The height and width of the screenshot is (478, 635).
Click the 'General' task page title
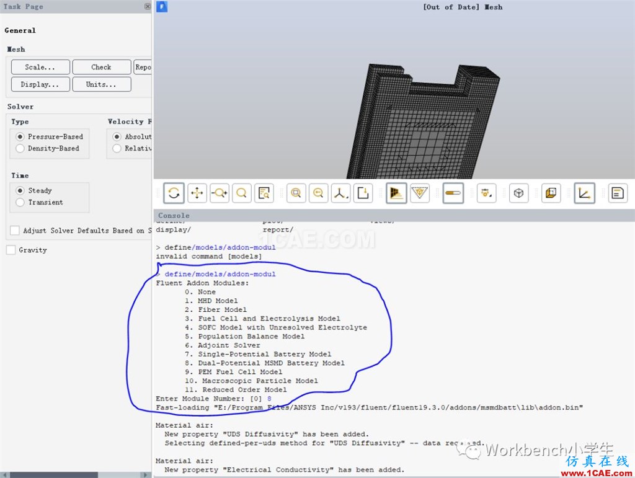click(x=20, y=30)
